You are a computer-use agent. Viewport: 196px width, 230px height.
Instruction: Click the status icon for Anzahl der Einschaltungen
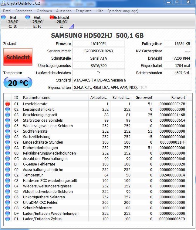pos(8,159)
